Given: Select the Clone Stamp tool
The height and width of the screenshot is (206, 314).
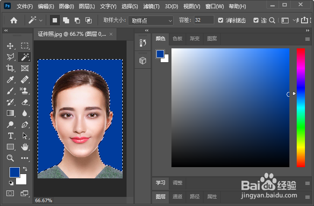Looking at the screenshot, I should (x=25, y=91).
